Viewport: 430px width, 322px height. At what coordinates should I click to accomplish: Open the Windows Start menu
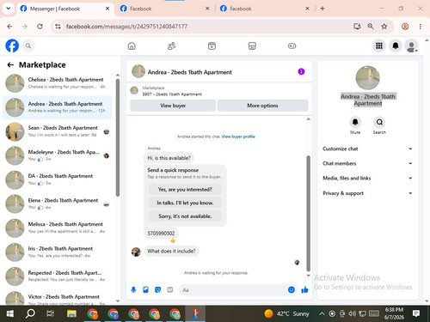click(x=10, y=313)
